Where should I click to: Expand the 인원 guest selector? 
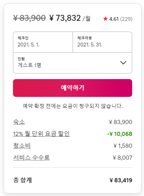pyautogui.click(x=73, y=63)
